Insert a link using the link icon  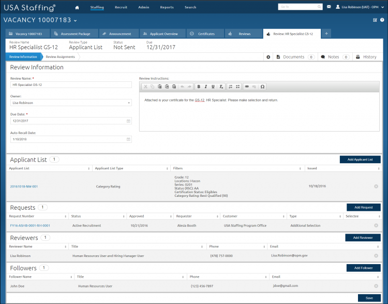point(247,86)
